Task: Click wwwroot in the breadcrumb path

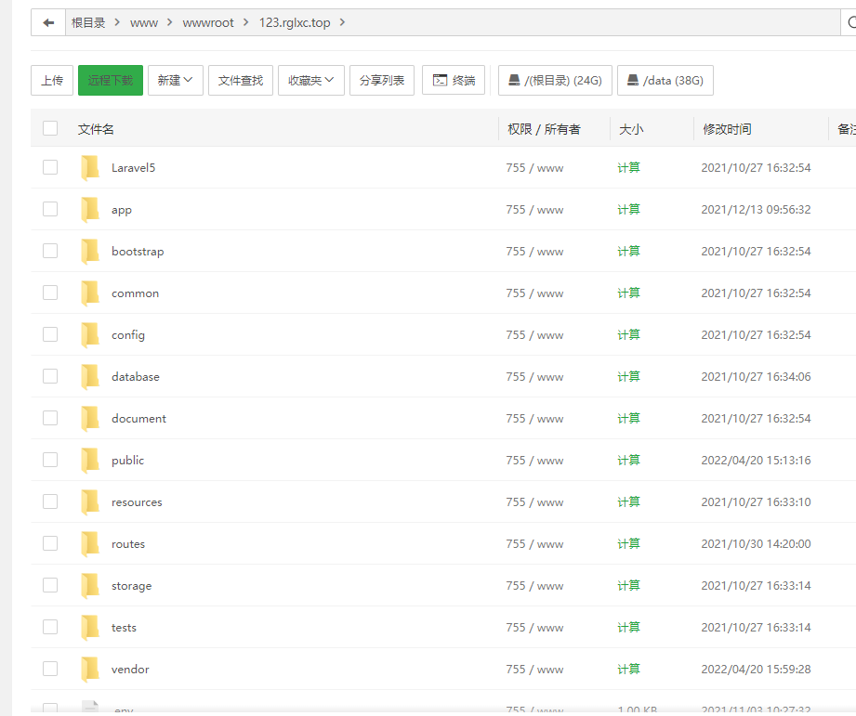Action: [208, 22]
